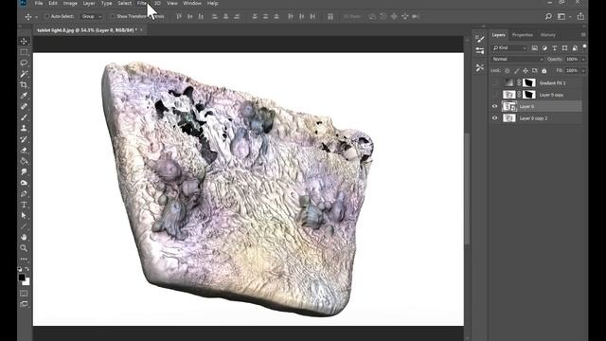Open the Layers panel flyout menu
Image resolution: width=606 pixels, height=341 pixels.
(583, 35)
